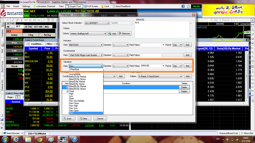Select the diagonal trend line tool
The width and height of the screenshot is (255, 143).
coord(13,20)
